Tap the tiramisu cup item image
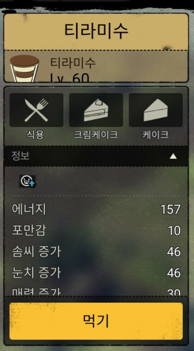194x351 pixels. tap(24, 68)
